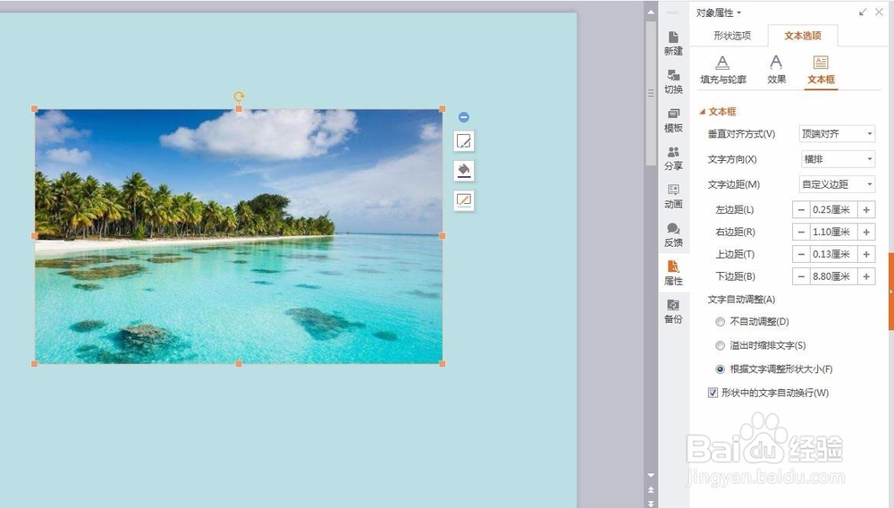Select the 填充与轮廓 fill and outline icon
894x508 pixels.
pyautogui.click(x=723, y=70)
